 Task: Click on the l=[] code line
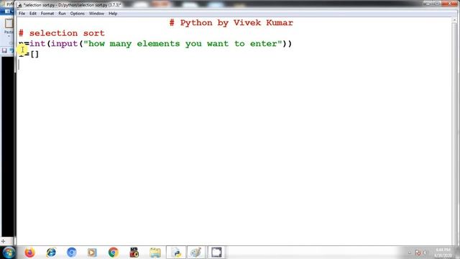29,55
